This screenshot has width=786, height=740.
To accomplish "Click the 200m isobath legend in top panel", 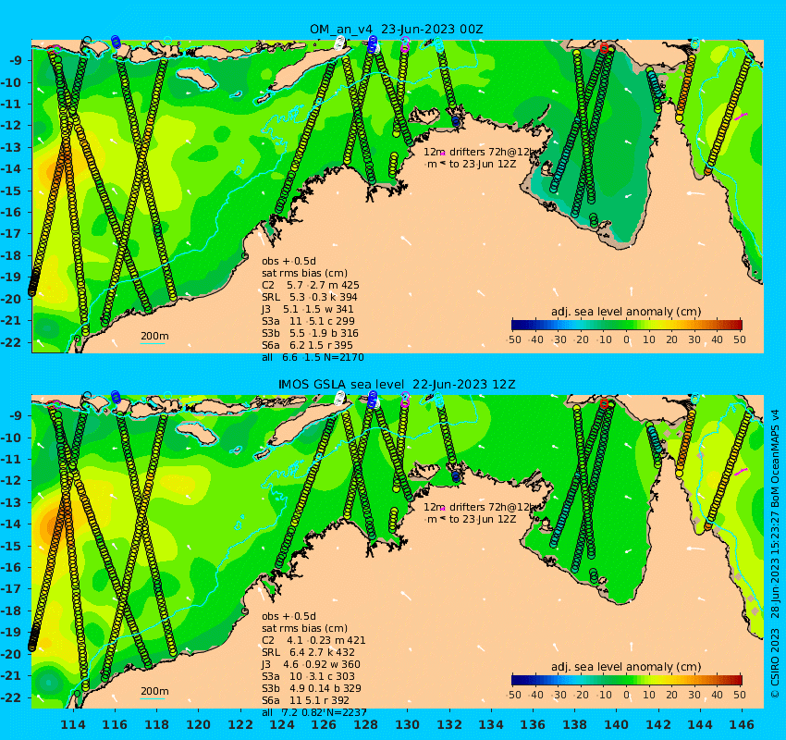I will pyautogui.click(x=154, y=338).
